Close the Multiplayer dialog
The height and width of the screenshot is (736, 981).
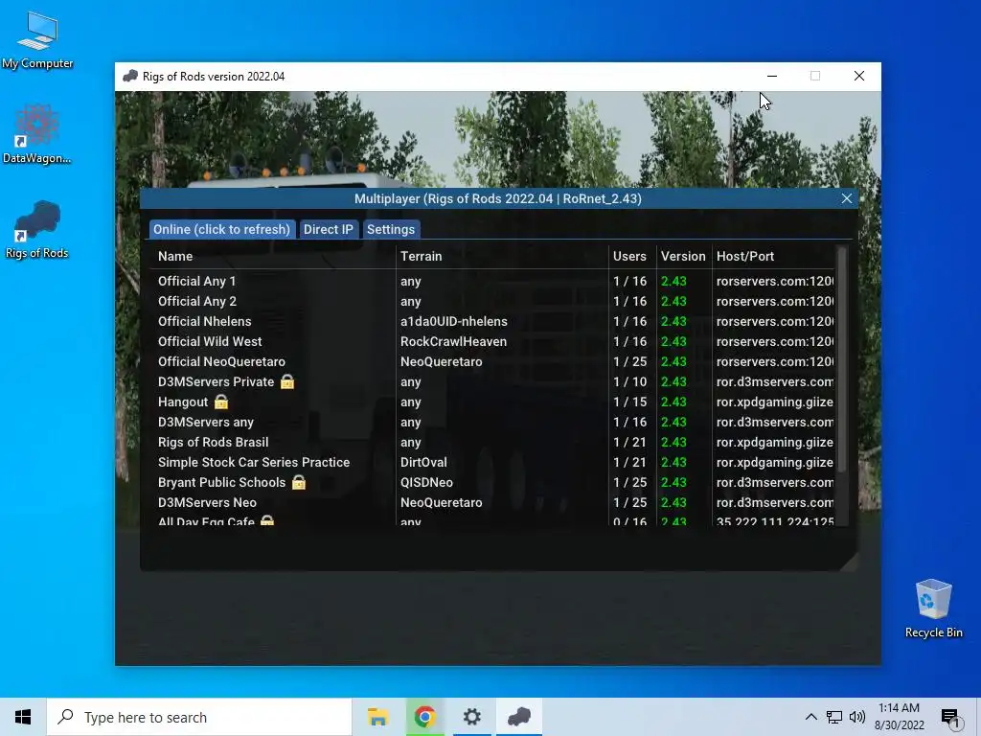tap(847, 198)
